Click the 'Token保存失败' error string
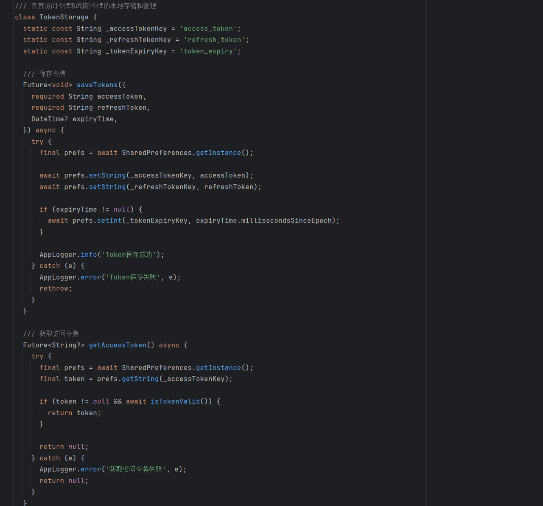Screen dimensions: 543x506 (x=133, y=277)
